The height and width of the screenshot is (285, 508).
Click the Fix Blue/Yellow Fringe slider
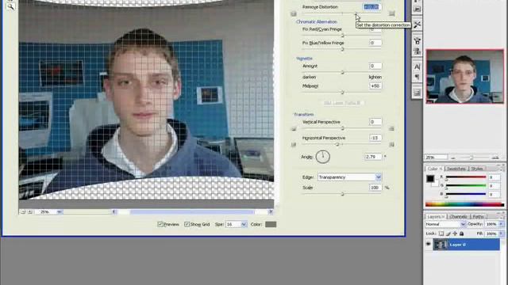pos(342,49)
